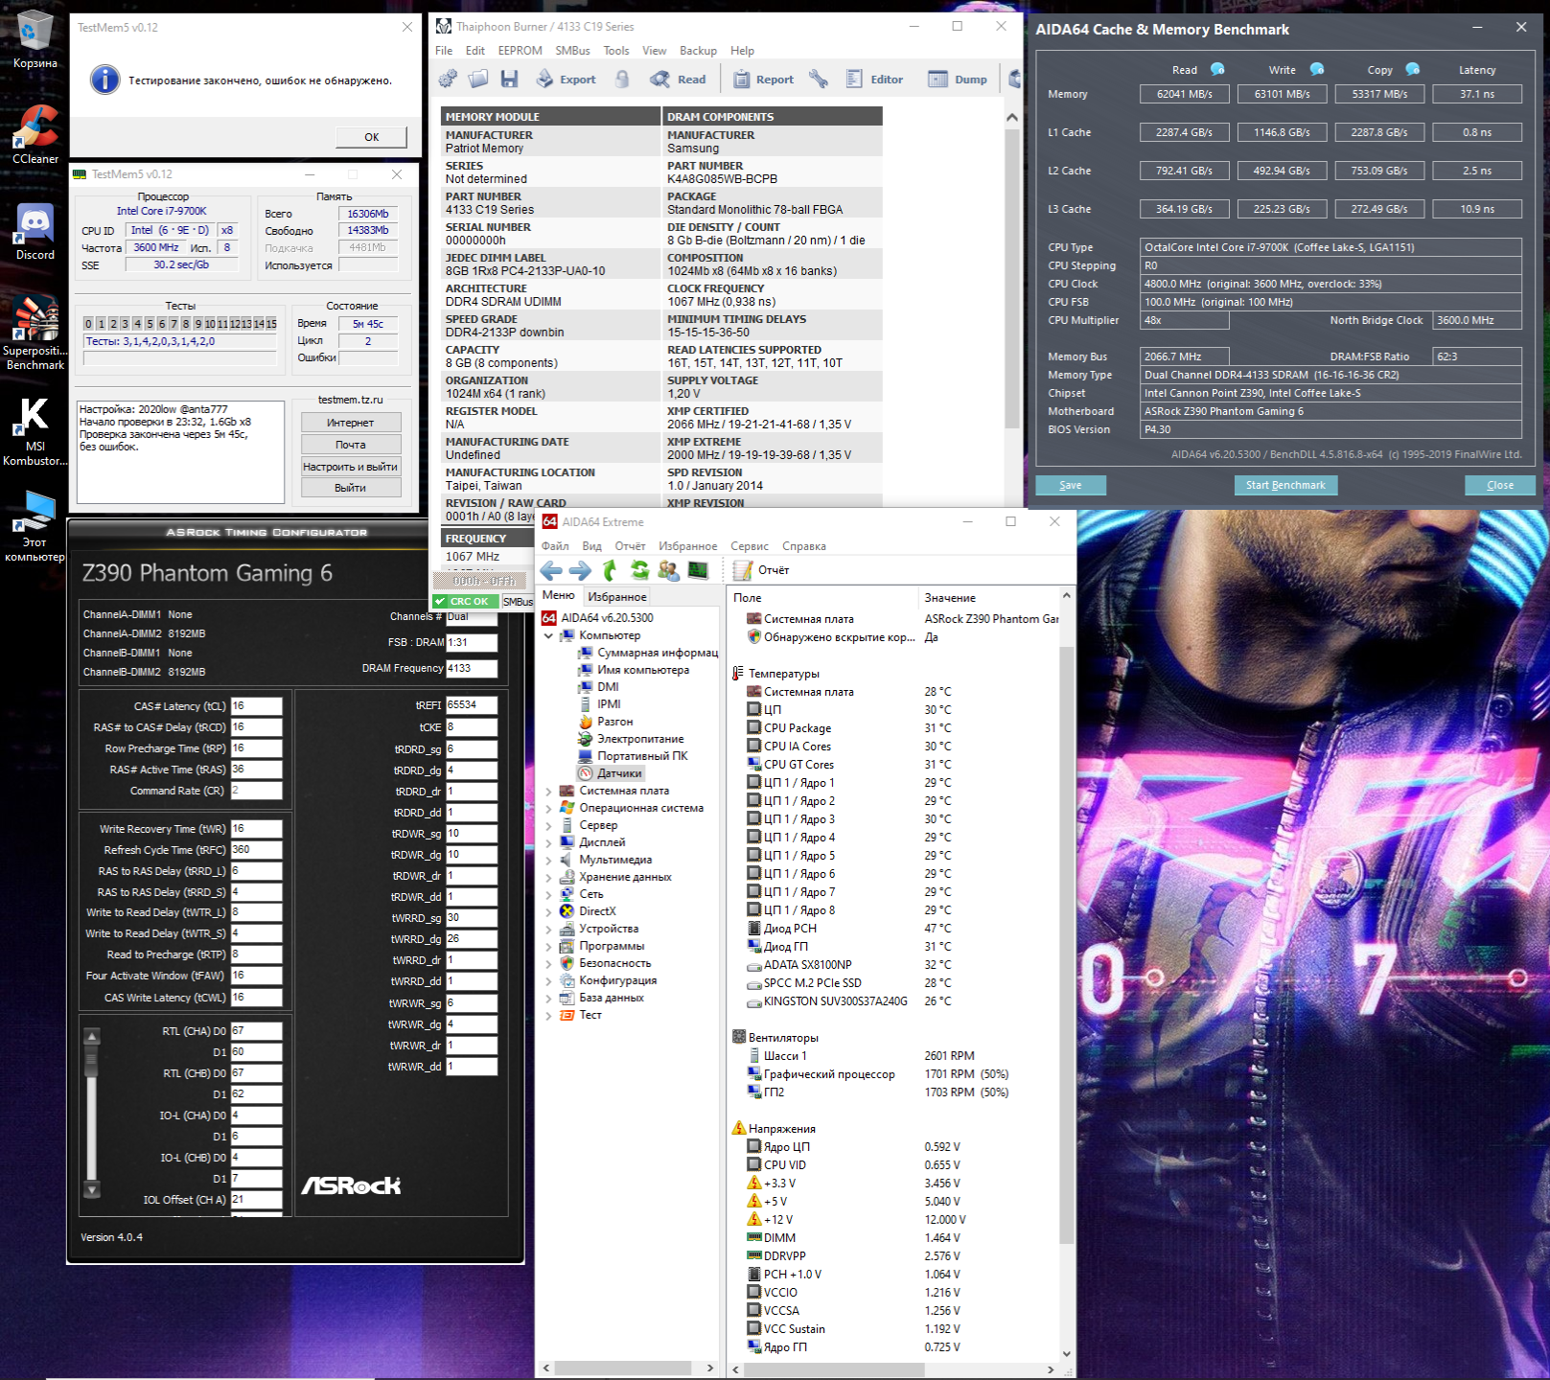Click the open folder icon in Thaiphoon Burner
1550x1380 pixels.
tap(478, 79)
